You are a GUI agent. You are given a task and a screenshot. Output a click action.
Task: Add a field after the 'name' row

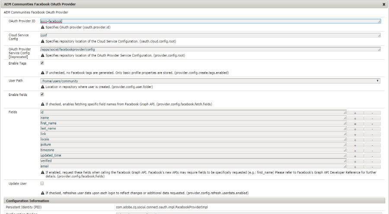tap(355, 118)
